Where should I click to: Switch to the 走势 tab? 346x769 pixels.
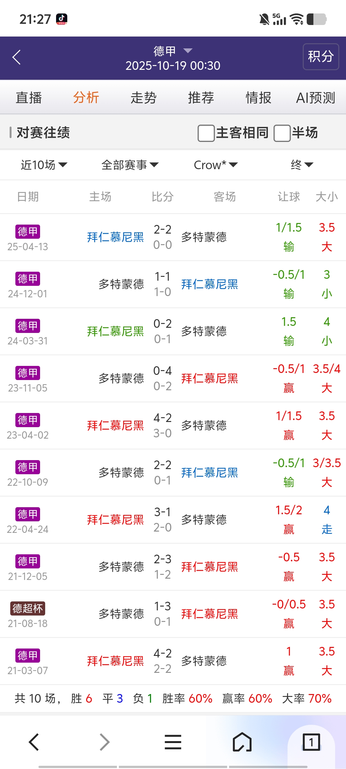point(144,98)
